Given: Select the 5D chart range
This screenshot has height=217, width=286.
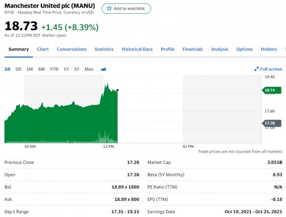Looking at the screenshot, I should click(18, 69).
